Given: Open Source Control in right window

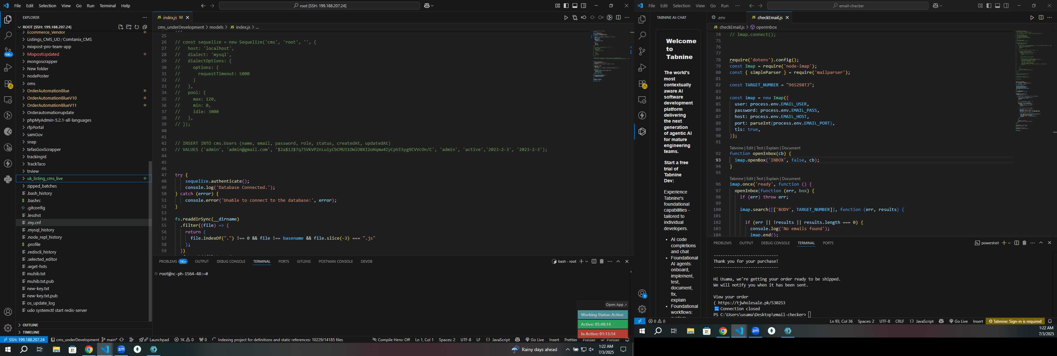Looking at the screenshot, I should (x=642, y=52).
